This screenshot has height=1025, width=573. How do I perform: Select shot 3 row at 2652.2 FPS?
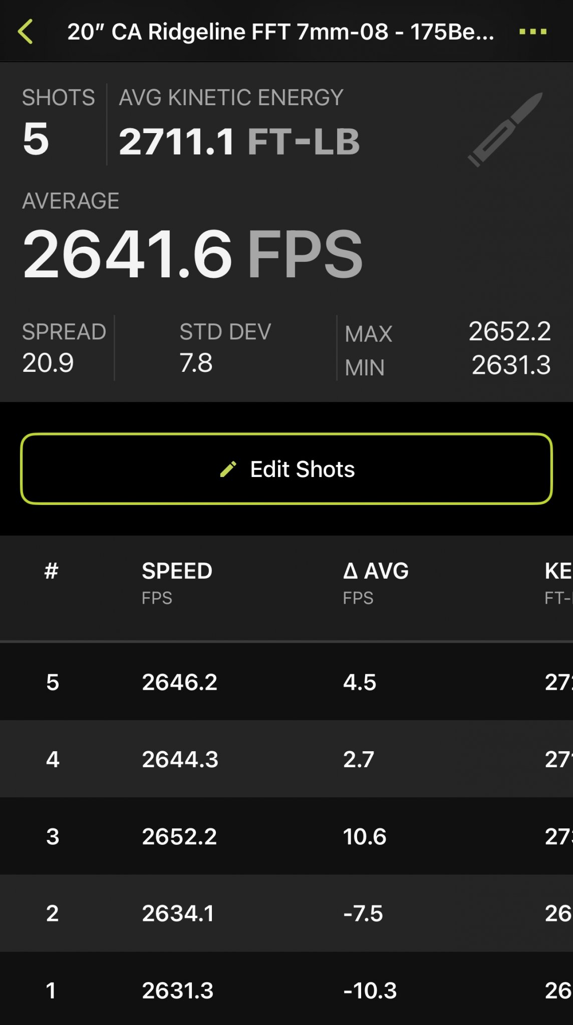click(286, 836)
